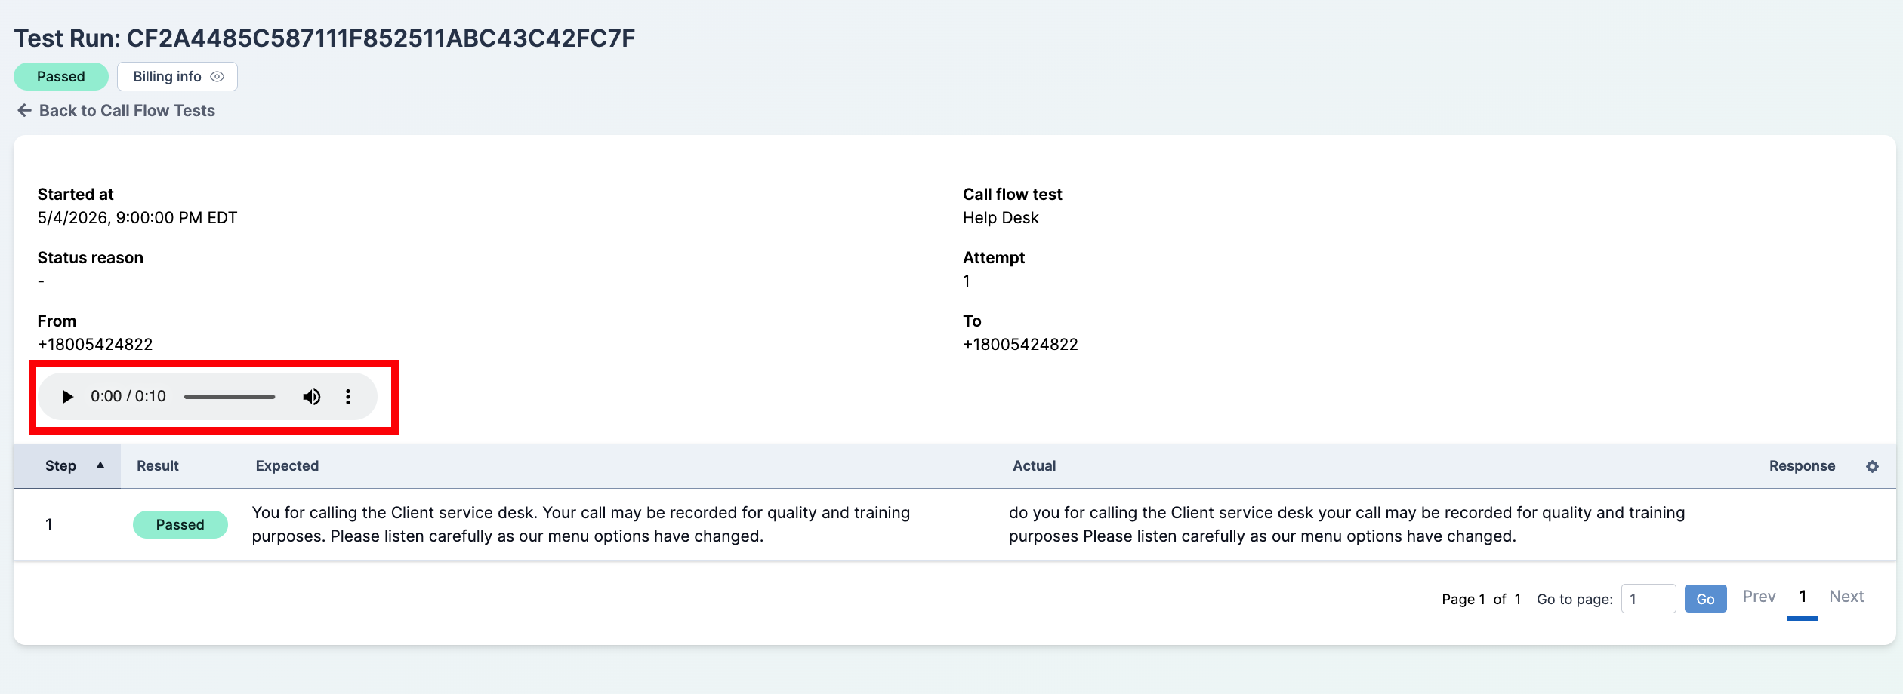Click the Go pagination button
This screenshot has width=1903, height=694.
1705,599
